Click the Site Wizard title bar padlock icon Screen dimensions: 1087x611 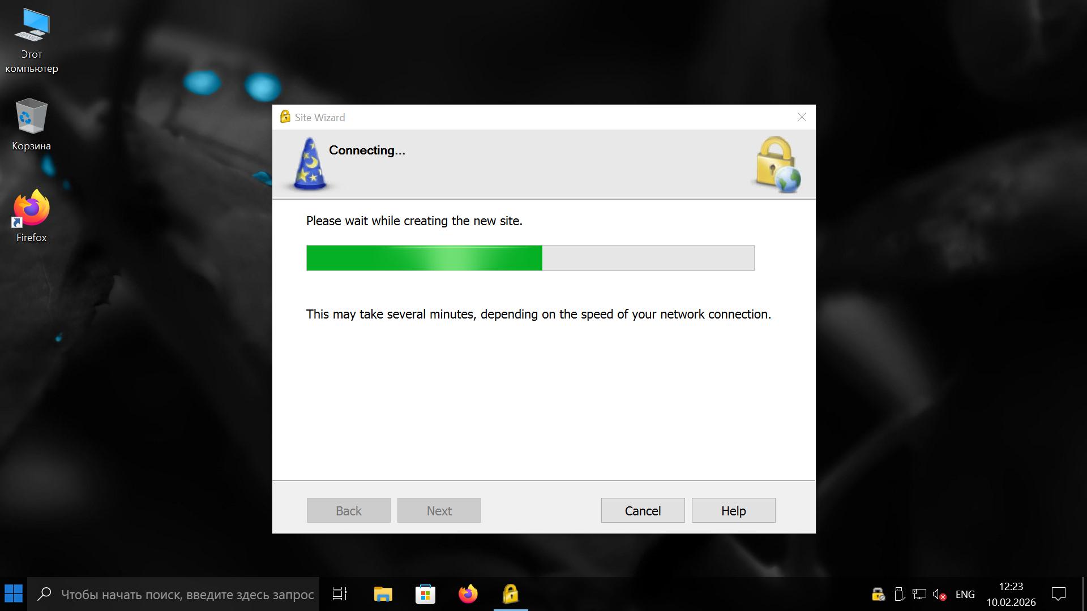(285, 117)
